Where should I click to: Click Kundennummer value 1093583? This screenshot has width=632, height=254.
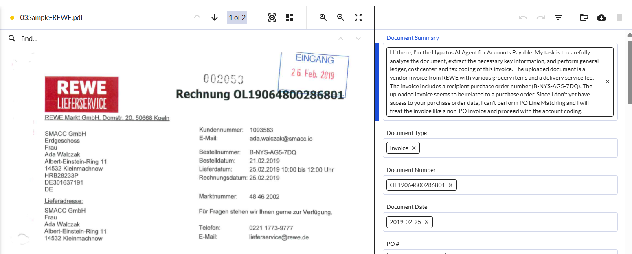point(261,130)
